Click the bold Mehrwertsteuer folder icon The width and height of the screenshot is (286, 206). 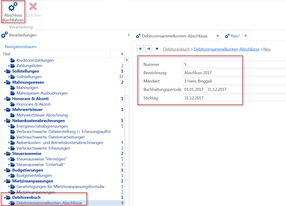(8, 110)
